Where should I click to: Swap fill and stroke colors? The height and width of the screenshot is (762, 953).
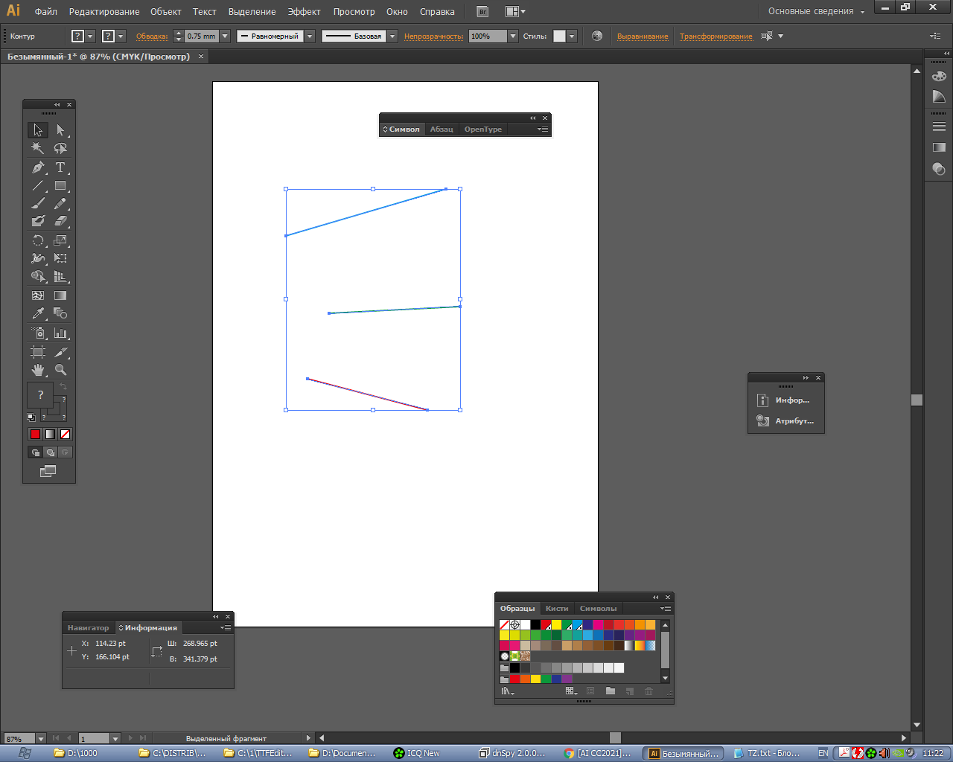pyautogui.click(x=63, y=387)
